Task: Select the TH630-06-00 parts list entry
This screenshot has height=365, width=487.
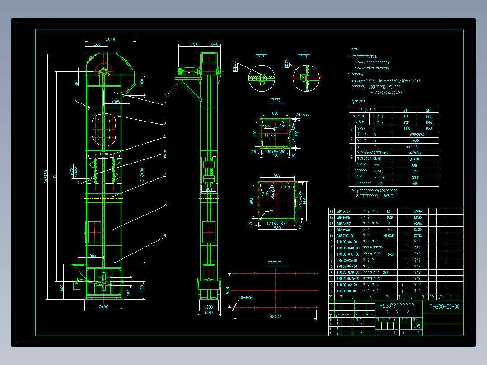Action: (x=347, y=242)
